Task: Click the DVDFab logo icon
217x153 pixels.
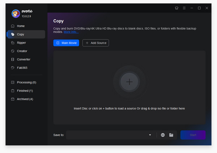Action: point(16,14)
